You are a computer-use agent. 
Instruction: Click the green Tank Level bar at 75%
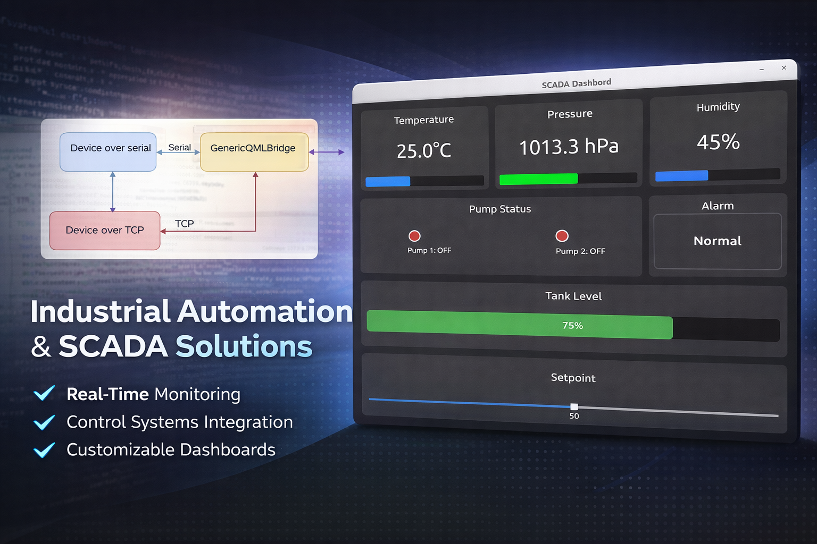tap(519, 325)
